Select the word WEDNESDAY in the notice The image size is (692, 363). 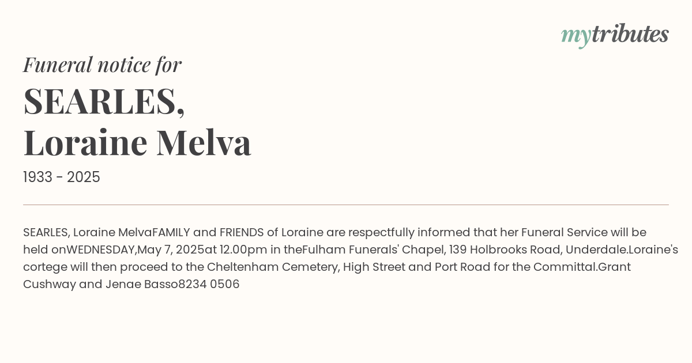pyautogui.click(x=100, y=250)
